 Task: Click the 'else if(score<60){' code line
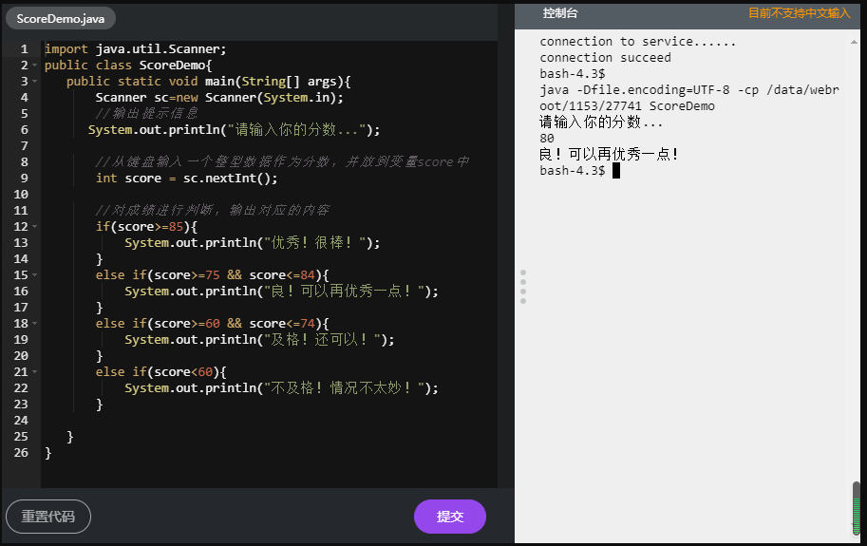tap(160, 372)
